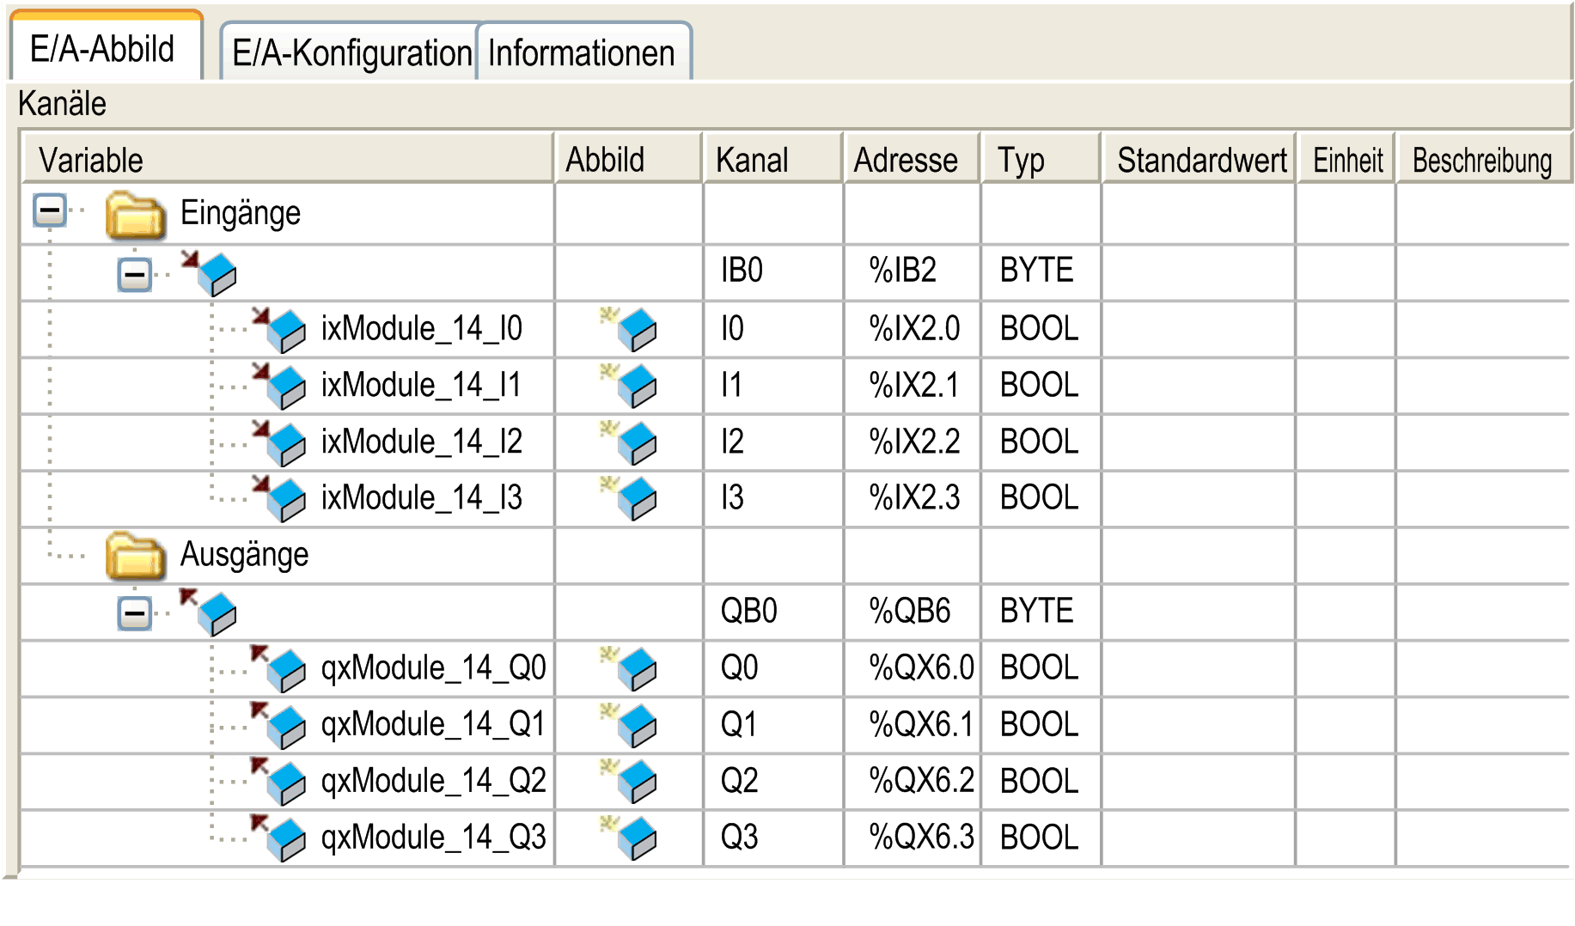Click the mapping icon in qxModule_14_Q2 row
The height and width of the screenshot is (926, 1575).
coord(630,781)
